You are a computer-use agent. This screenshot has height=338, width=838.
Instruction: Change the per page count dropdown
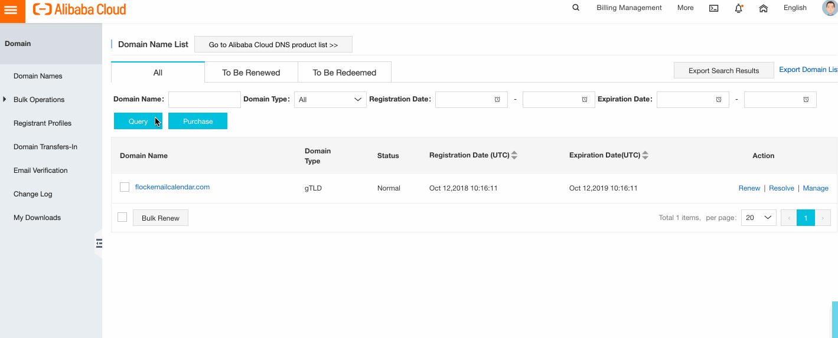(x=759, y=218)
